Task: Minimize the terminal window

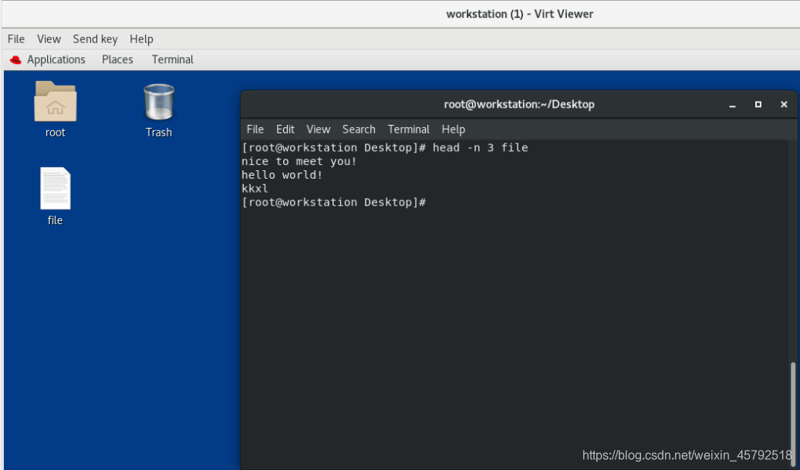Action: click(732, 105)
